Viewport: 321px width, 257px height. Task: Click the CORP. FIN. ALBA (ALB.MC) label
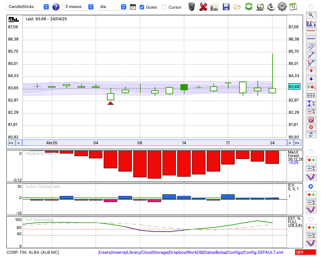coord(33,252)
